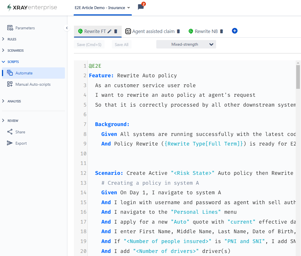Edit the Rewrite FT tab name with pencil

click(109, 31)
